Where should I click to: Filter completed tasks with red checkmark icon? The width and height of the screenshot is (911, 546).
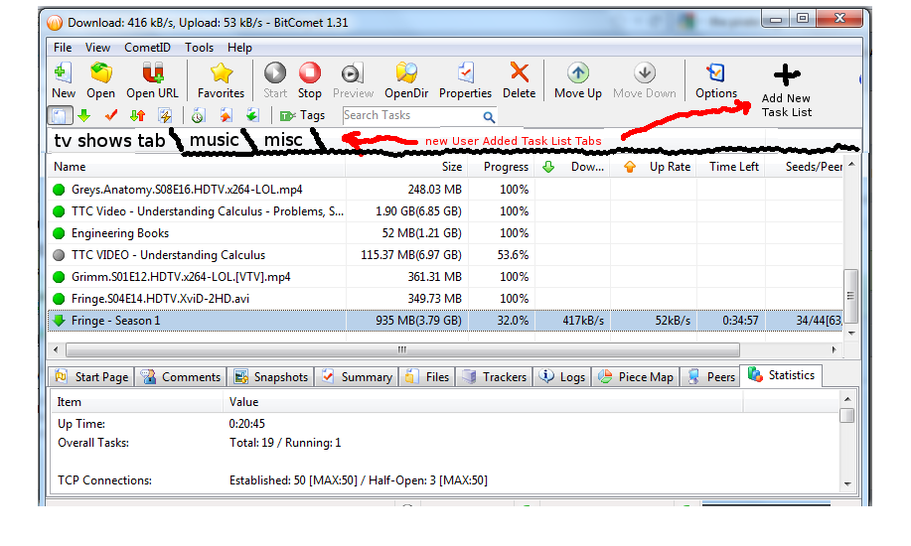(111, 115)
